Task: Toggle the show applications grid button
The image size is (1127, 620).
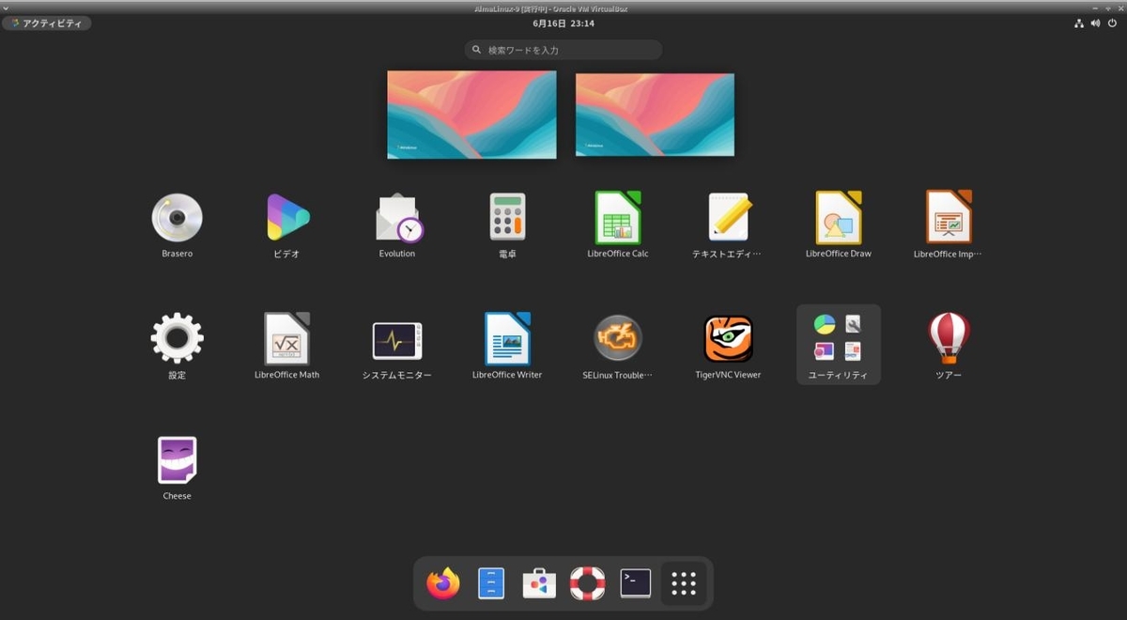Action: coord(684,583)
